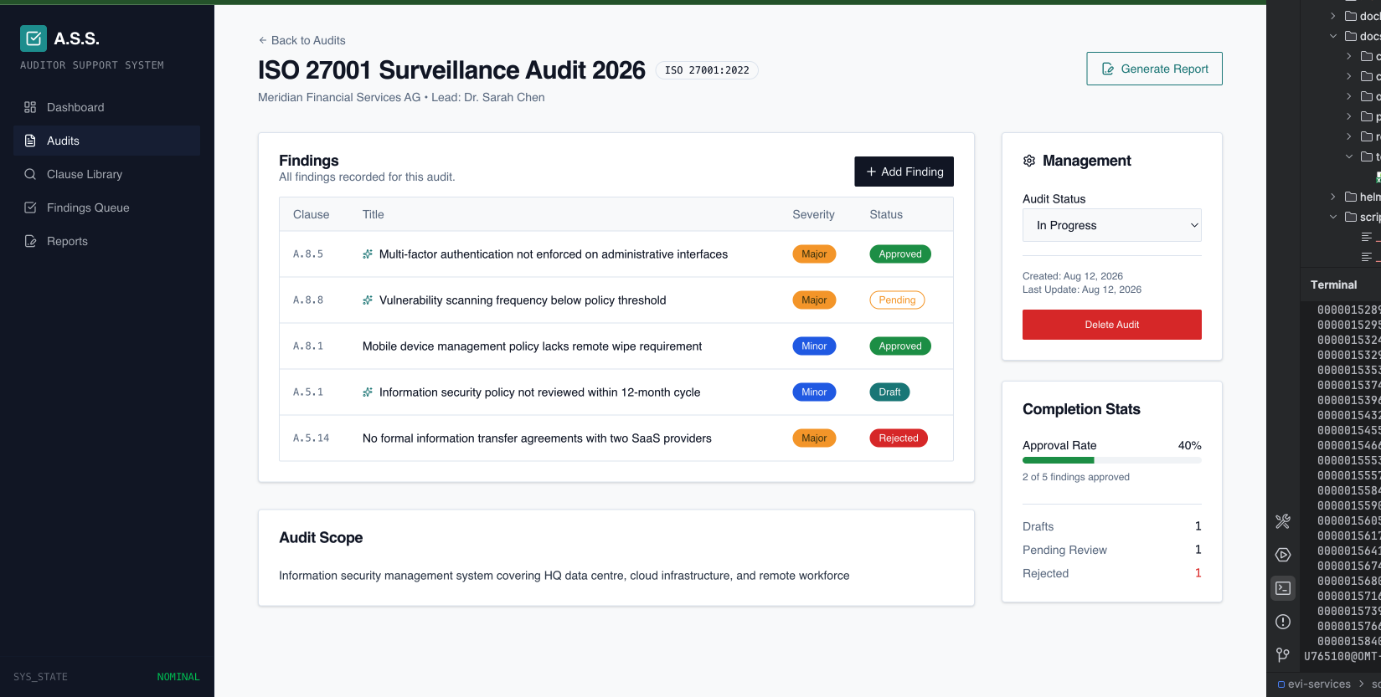The image size is (1381, 697).
Task: Open Reports from sidebar
Action: click(106, 241)
